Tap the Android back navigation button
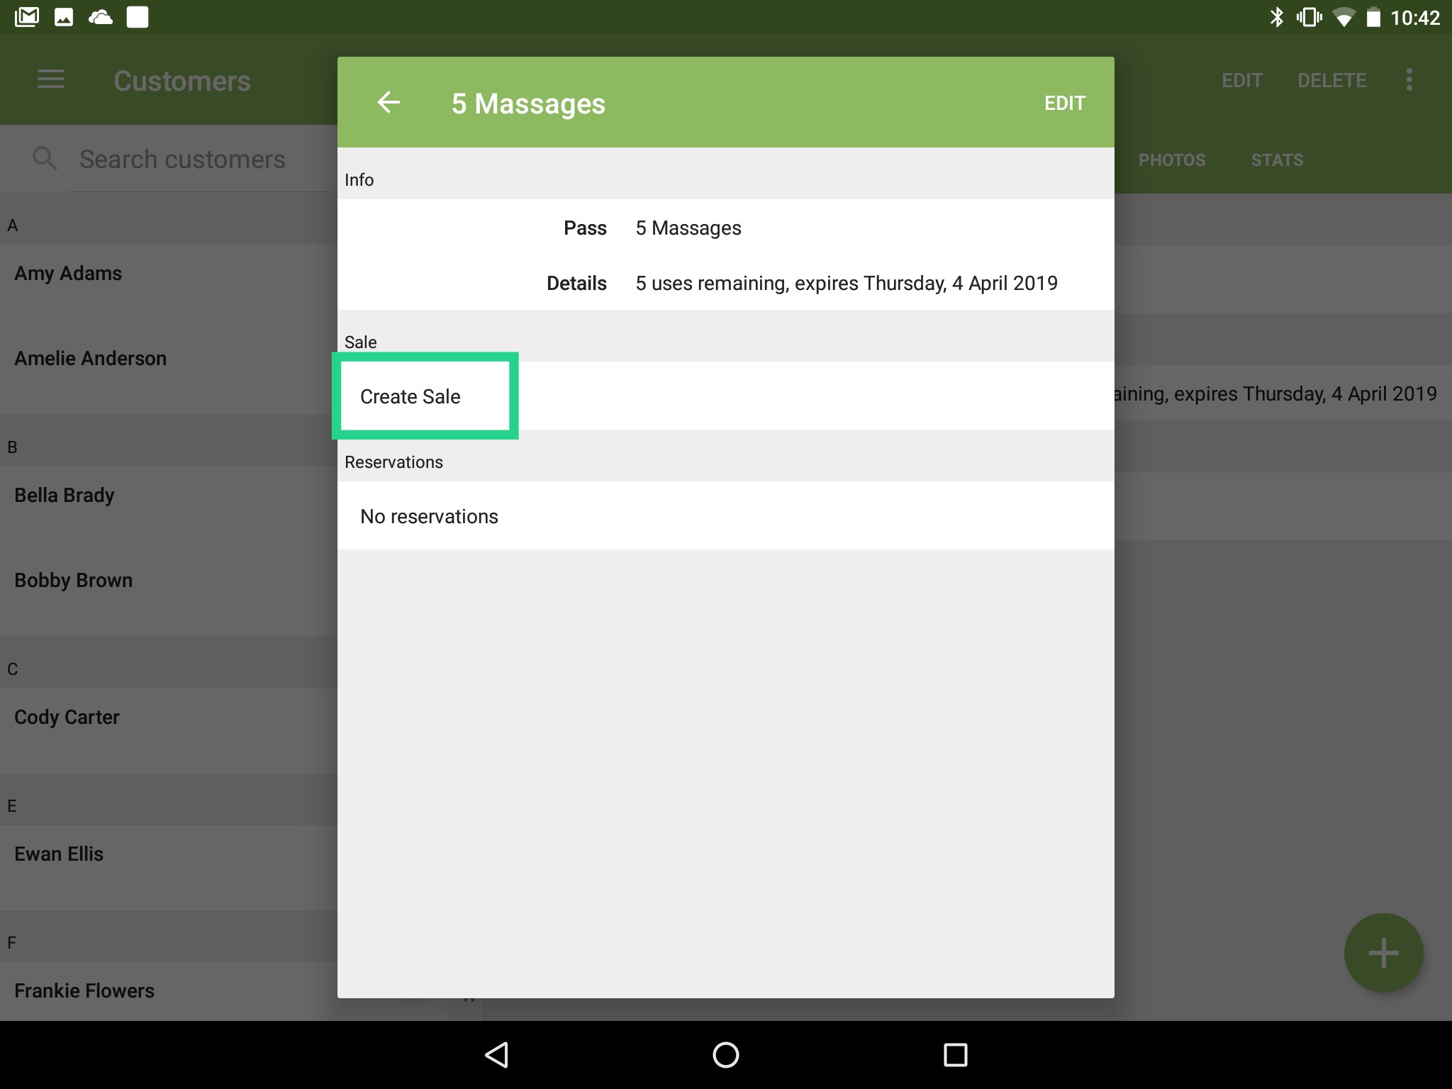This screenshot has height=1089, width=1452. tap(496, 1055)
